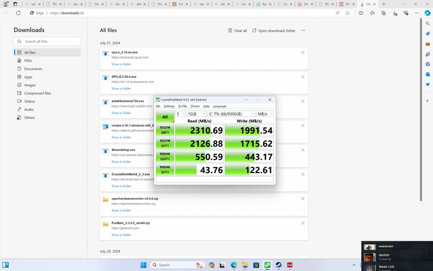
Task: Open the C: drive selection dropdown
Action: click(231, 114)
